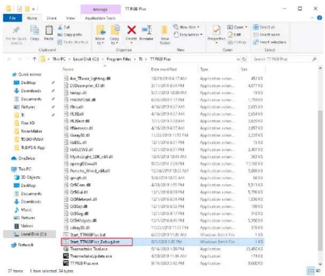Switch to the Home ribbon tab
Viewport: 325px width, 276px height.
(x=32, y=18)
